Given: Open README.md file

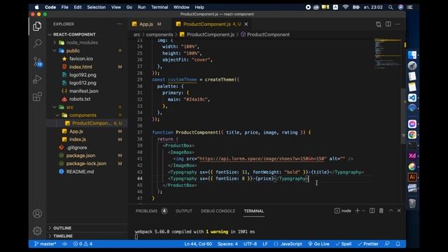Looking at the screenshot, I should [x=87, y=171].
